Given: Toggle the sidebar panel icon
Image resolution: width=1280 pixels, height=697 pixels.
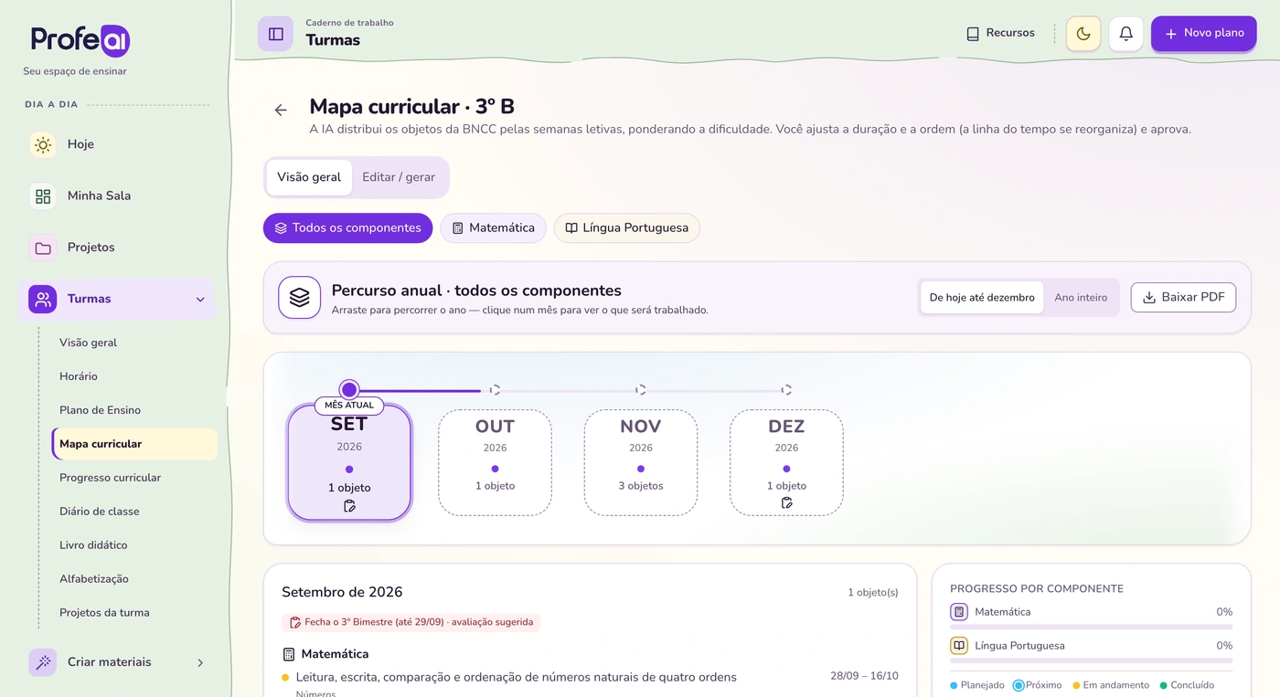Looking at the screenshot, I should click(x=275, y=34).
